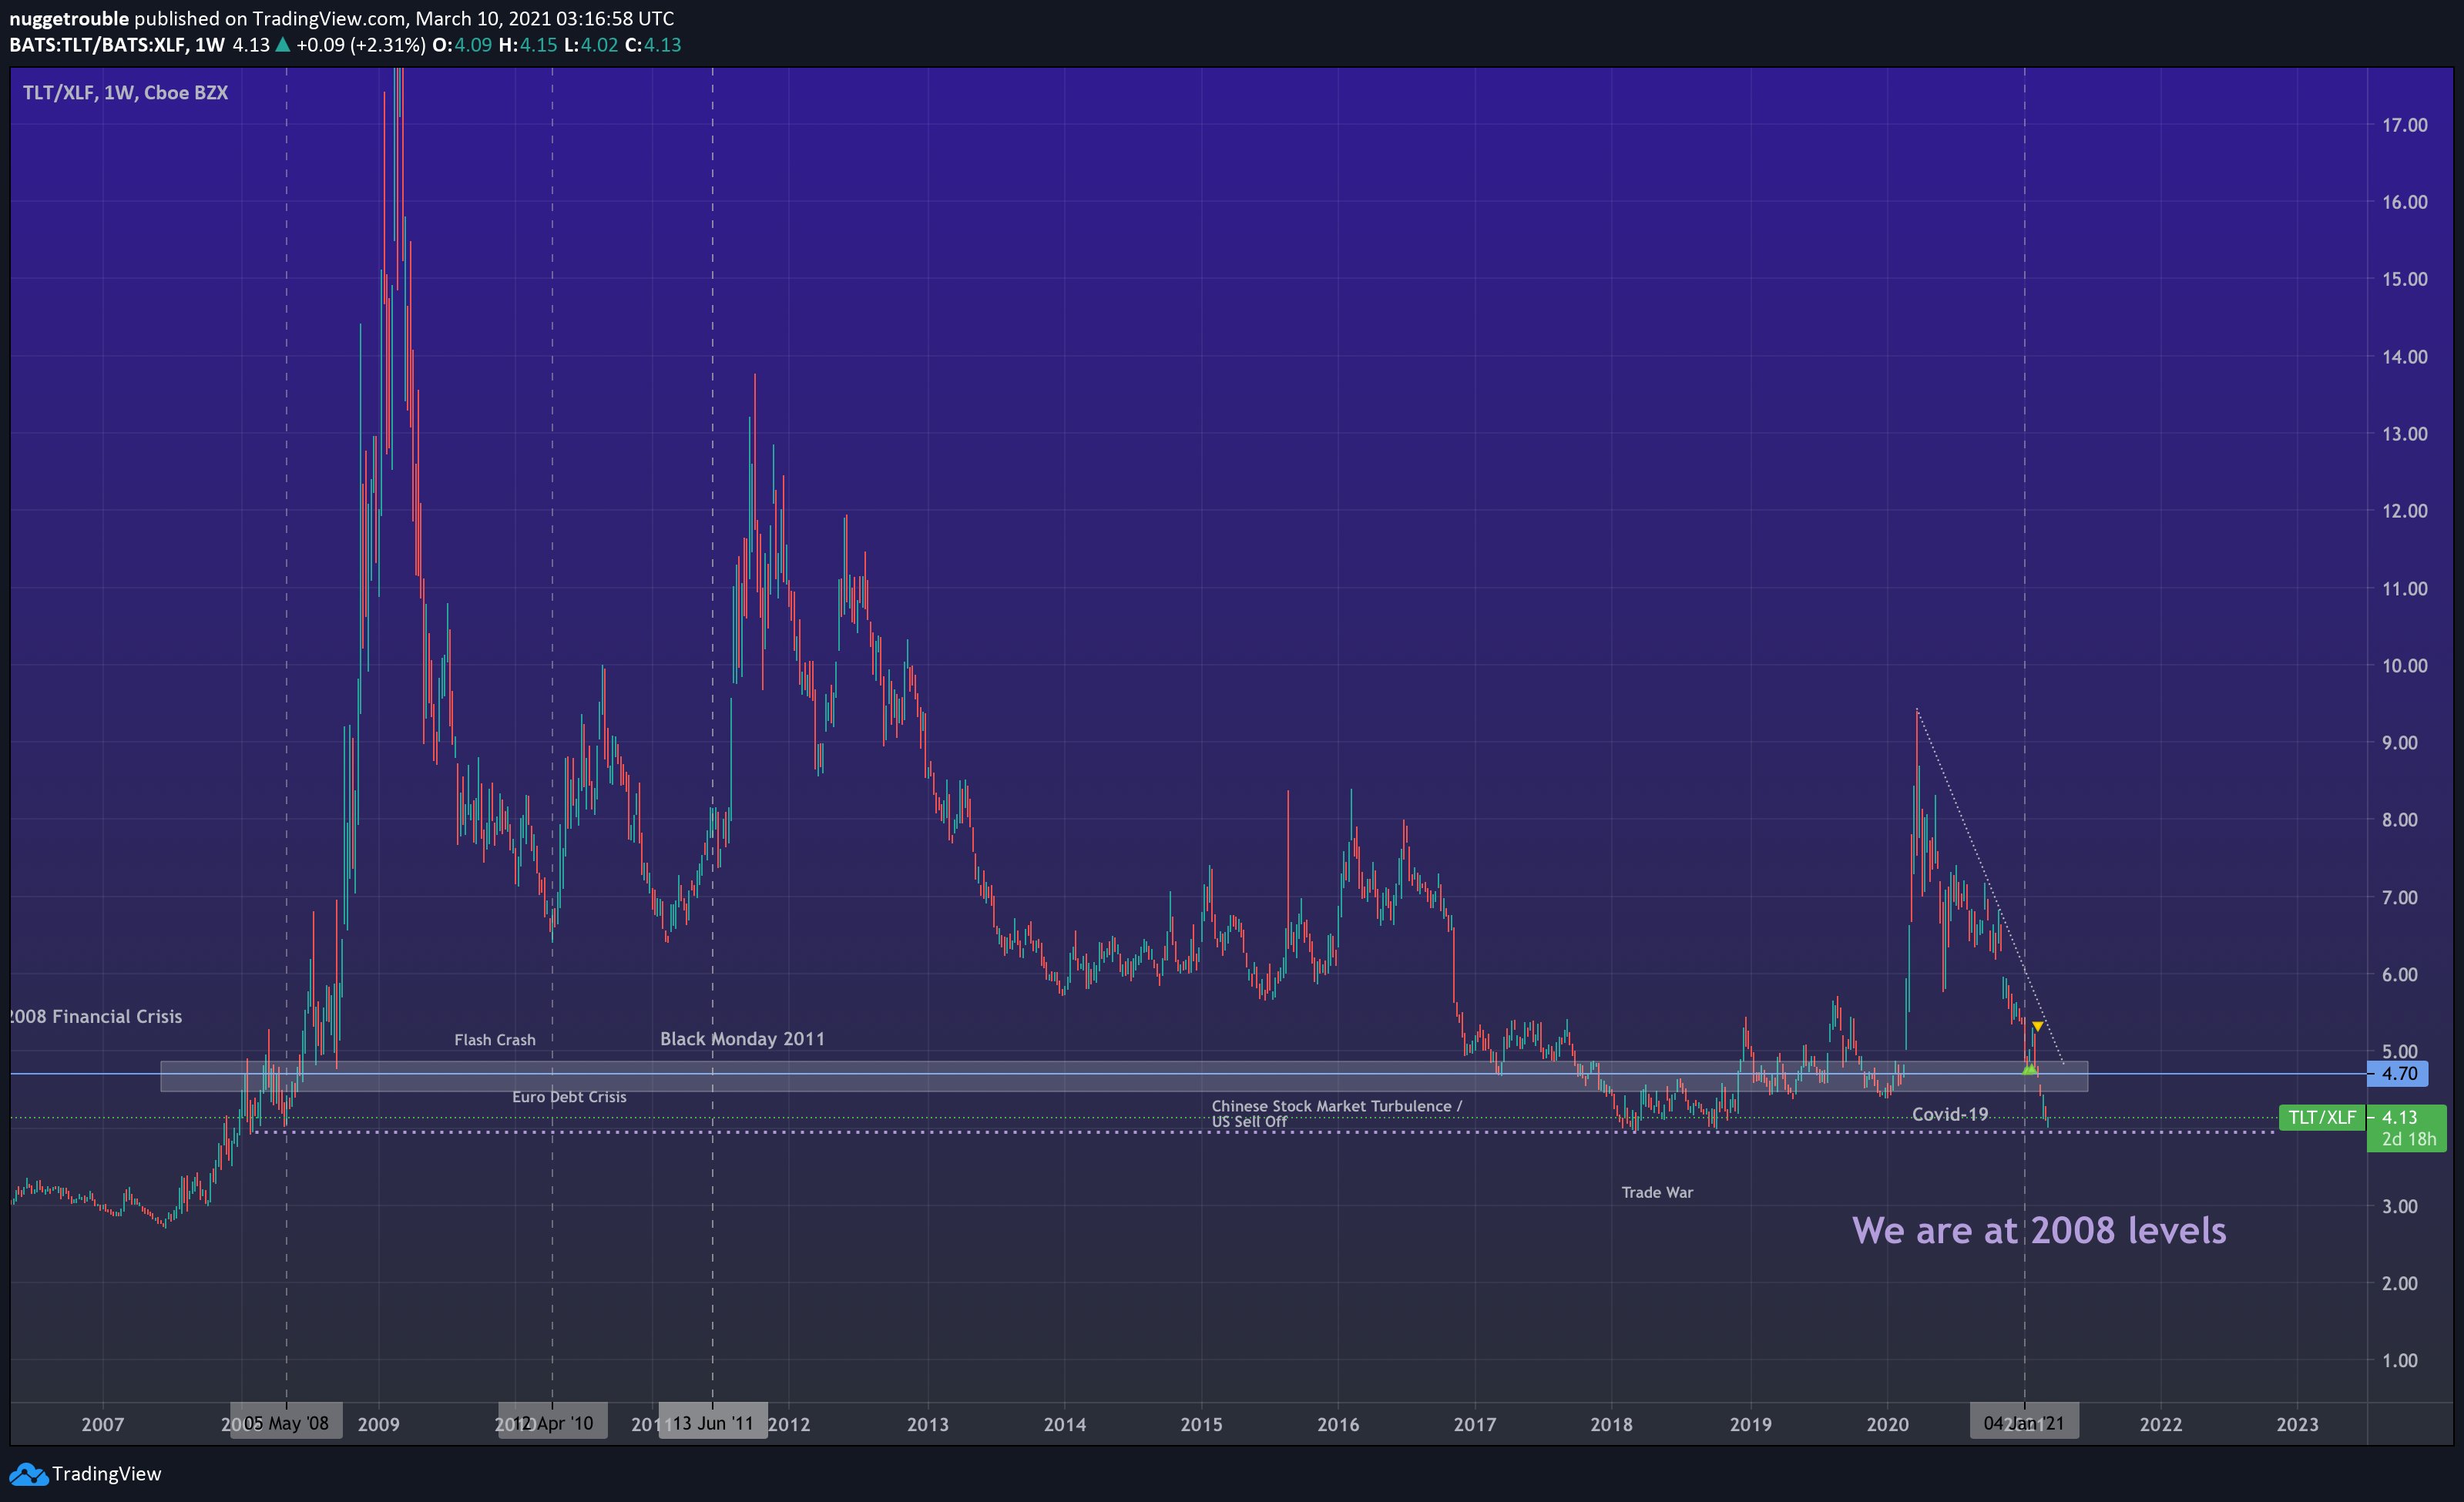Screen dimensions: 2464x1502
Task: Click the C:4.13 close value in header
Action: tap(653, 45)
